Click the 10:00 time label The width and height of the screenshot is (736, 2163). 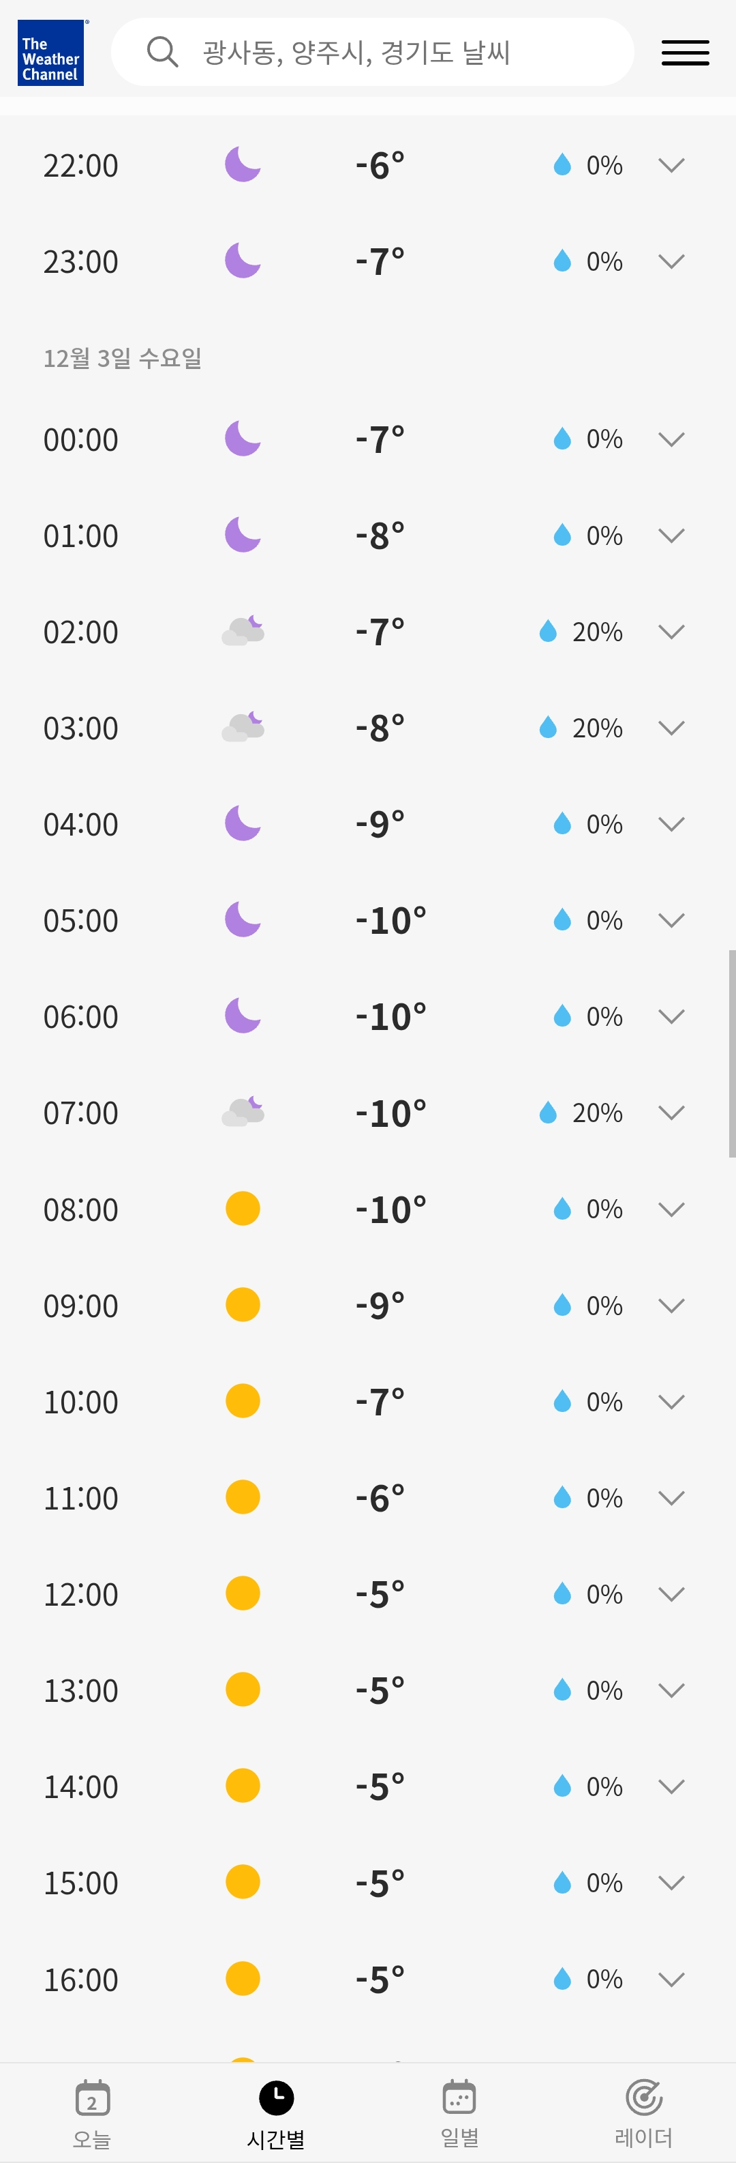point(80,1402)
